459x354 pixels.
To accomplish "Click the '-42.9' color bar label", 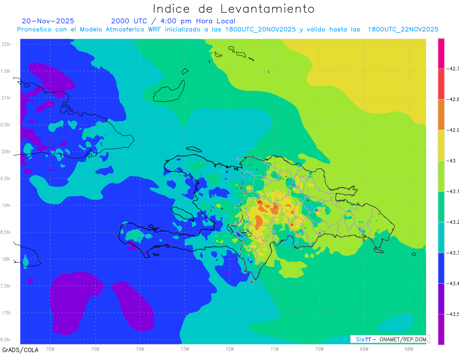I will pyautogui.click(x=453, y=130).
